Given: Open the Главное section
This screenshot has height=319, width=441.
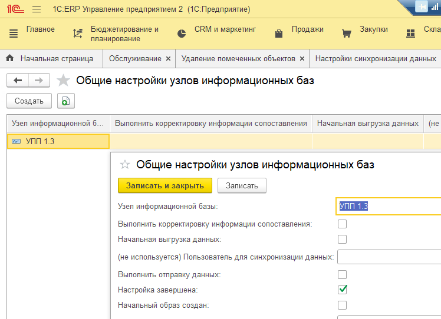Looking at the screenshot, I should 41,29.
